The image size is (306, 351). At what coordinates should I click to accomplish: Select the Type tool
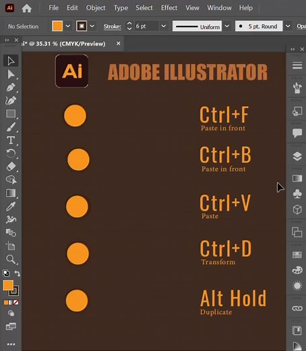11,140
